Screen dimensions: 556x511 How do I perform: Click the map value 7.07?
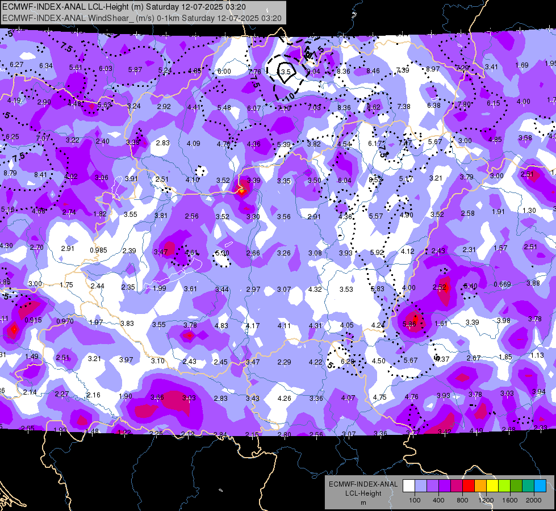tap(43, 138)
